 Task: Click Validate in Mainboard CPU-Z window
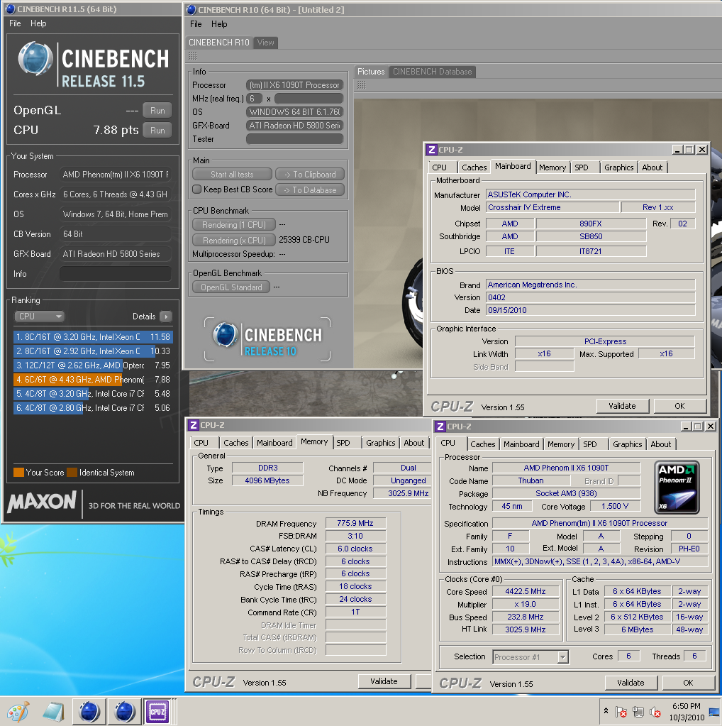tap(622, 406)
